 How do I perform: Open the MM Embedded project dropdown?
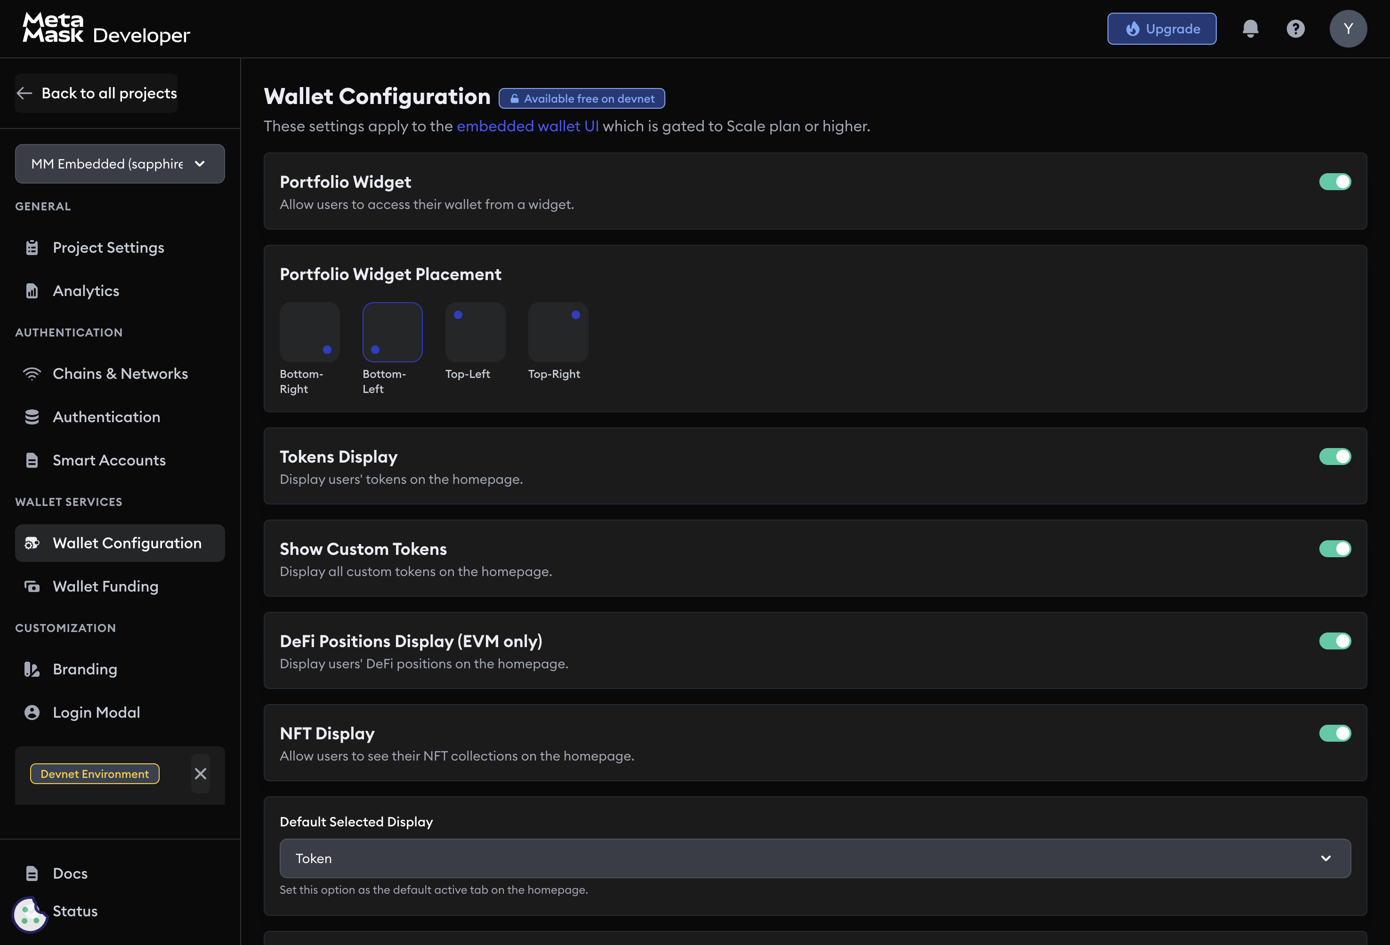tap(120, 164)
